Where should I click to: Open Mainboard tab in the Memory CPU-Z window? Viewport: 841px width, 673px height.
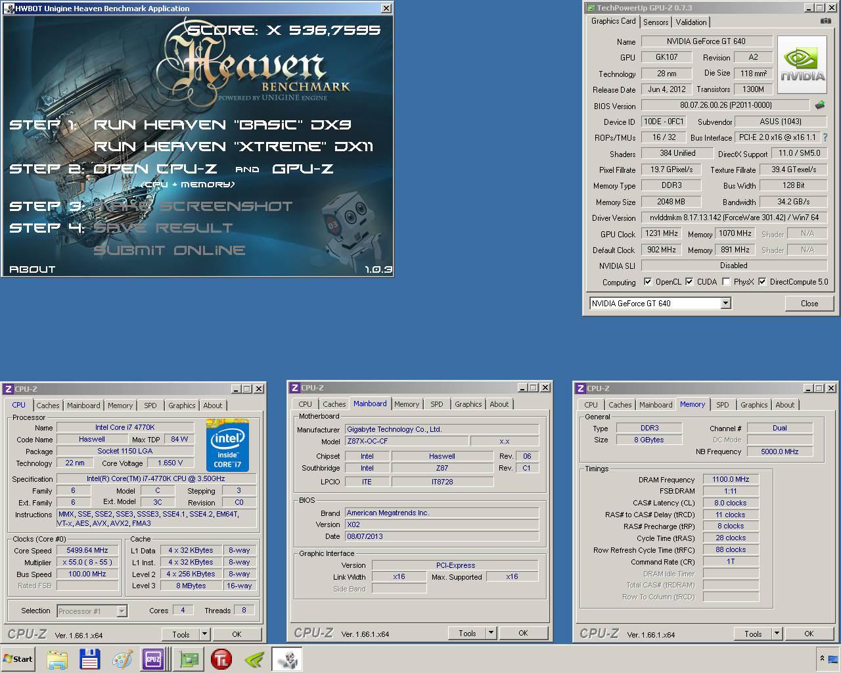(x=656, y=405)
